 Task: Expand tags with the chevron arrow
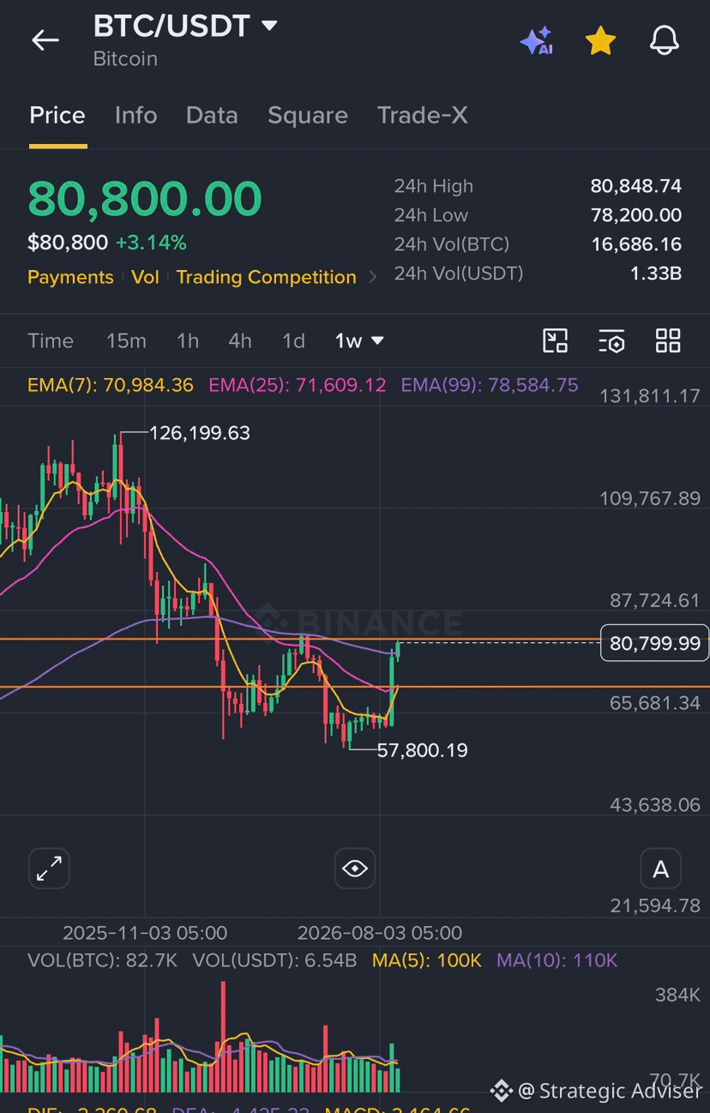pos(372,277)
